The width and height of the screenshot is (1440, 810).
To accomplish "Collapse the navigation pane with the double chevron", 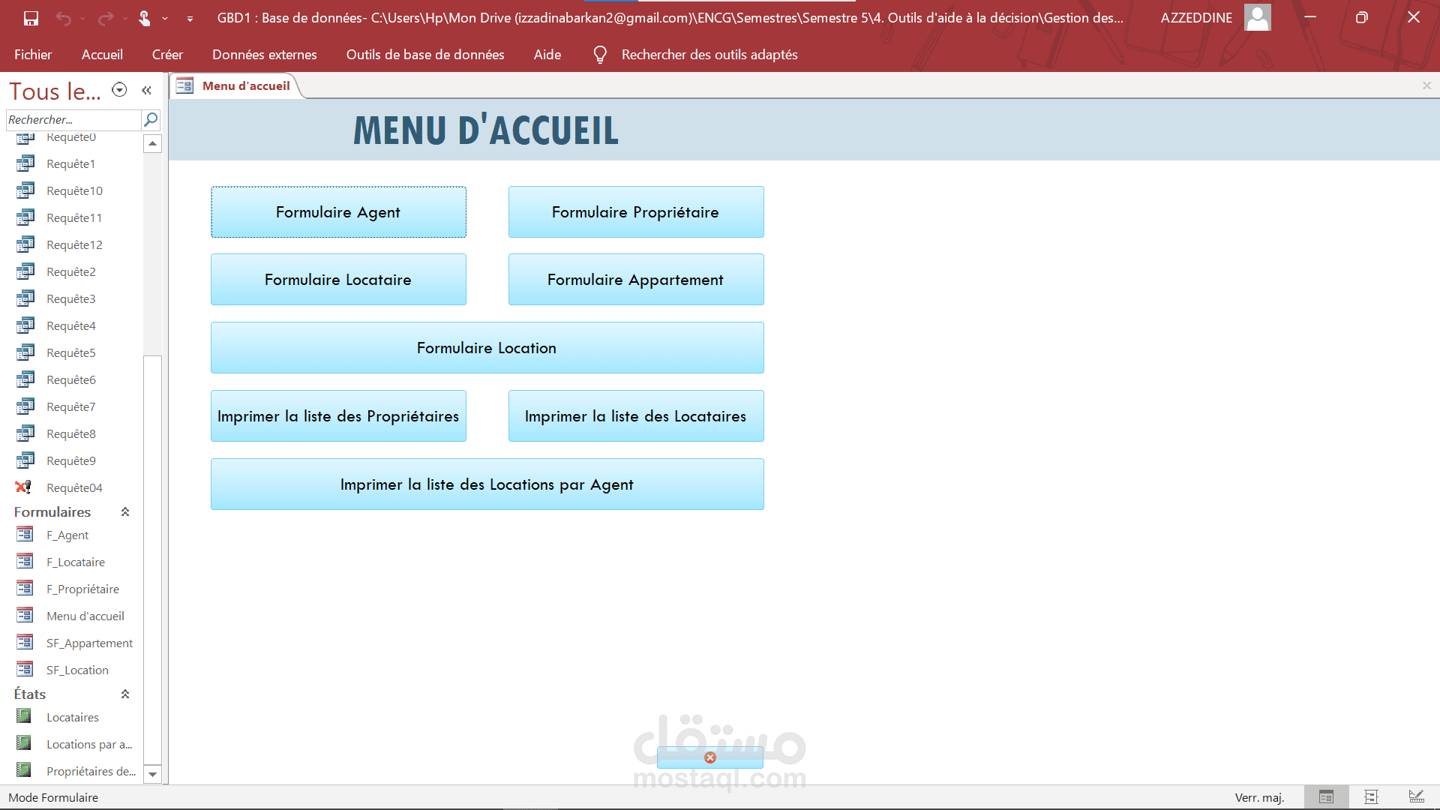I will (147, 90).
